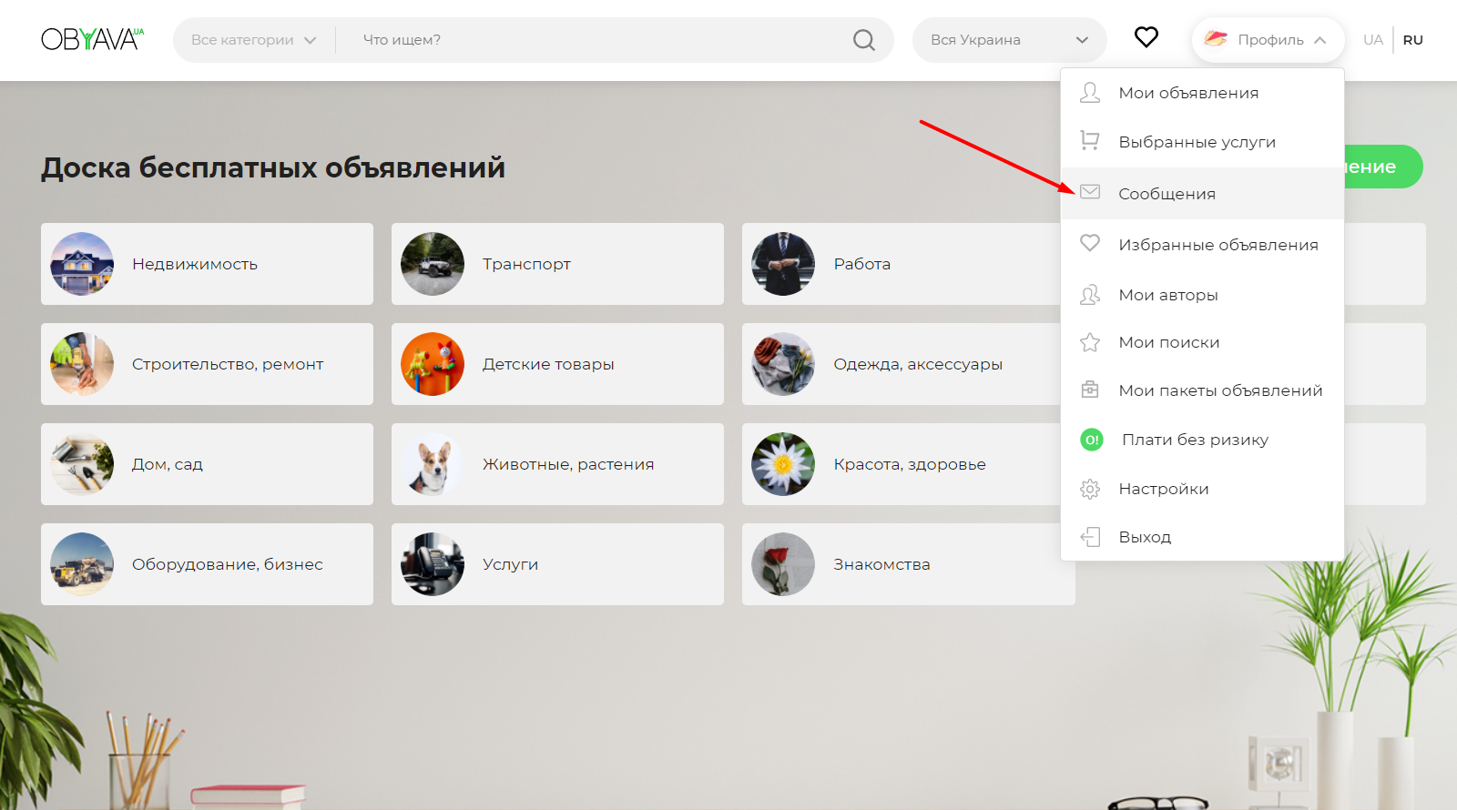The image size is (1457, 810).
Task: Click the OBYAVA logo
Action: pyautogui.click(x=92, y=39)
